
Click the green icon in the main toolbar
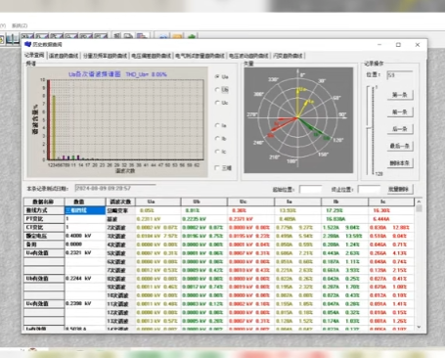192,36
